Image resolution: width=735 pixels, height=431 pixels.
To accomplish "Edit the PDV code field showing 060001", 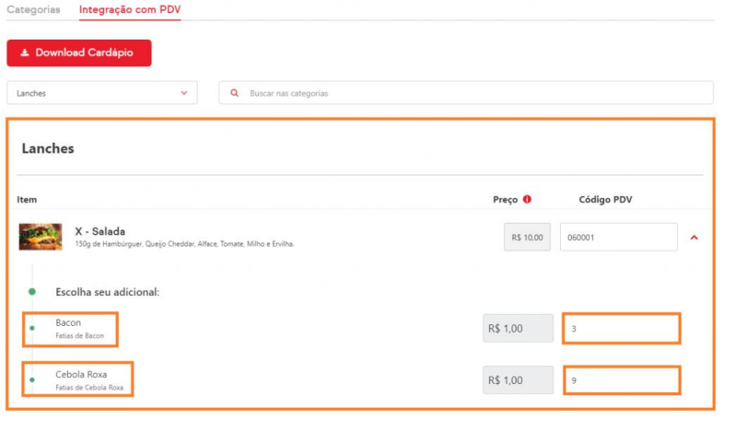I will tap(618, 238).
